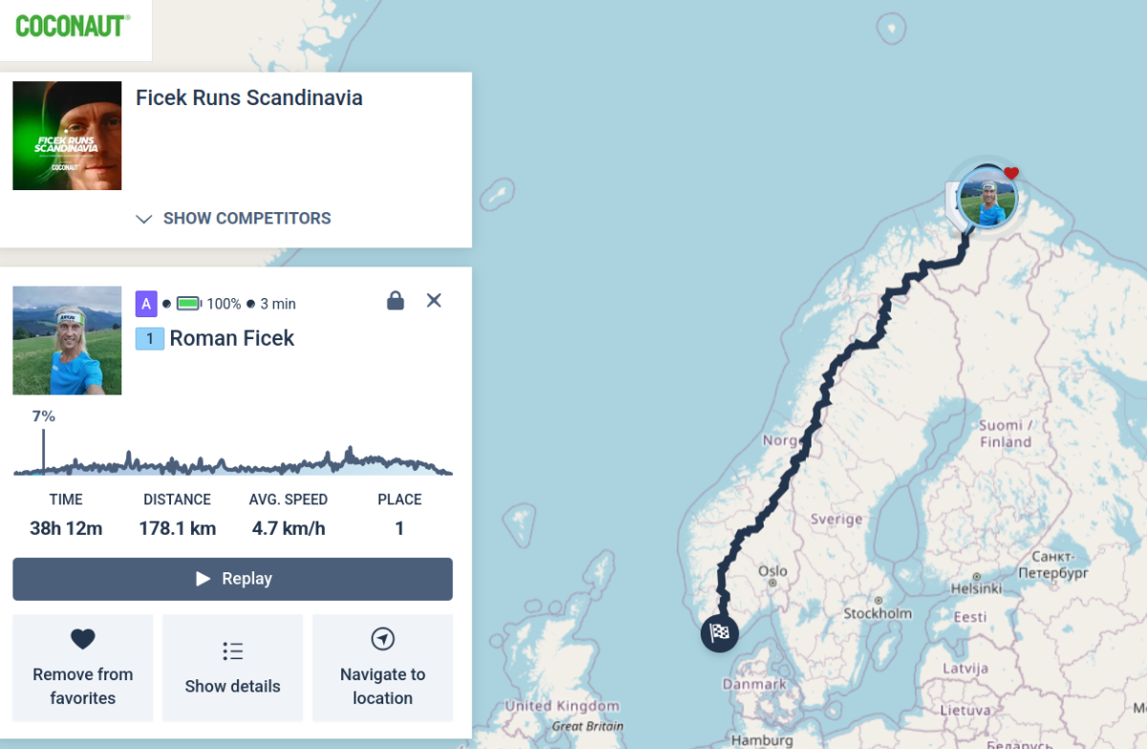This screenshot has width=1147, height=749.
Task: Expand the Show Competitors list
Action: click(x=234, y=218)
